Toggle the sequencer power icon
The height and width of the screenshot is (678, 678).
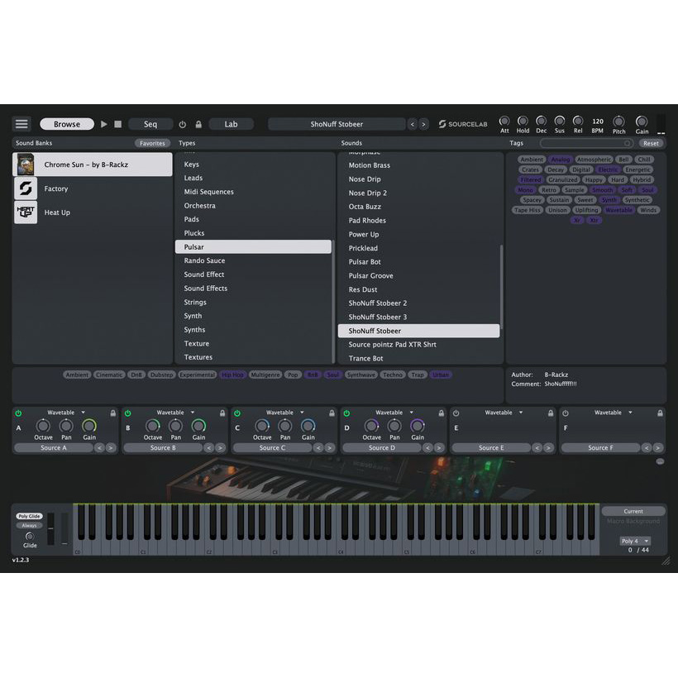(183, 125)
